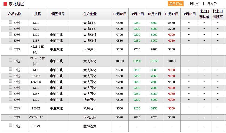Image resolution: width=226 pixels, height=133 pixels.
Task: Click the red square icon beside 东北地区
Action: tap(5, 4)
